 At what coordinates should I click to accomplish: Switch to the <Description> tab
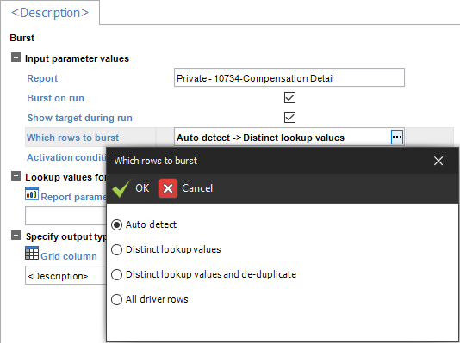(50, 13)
